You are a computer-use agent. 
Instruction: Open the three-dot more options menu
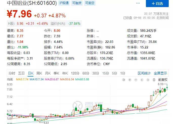click(x=138, y=3)
